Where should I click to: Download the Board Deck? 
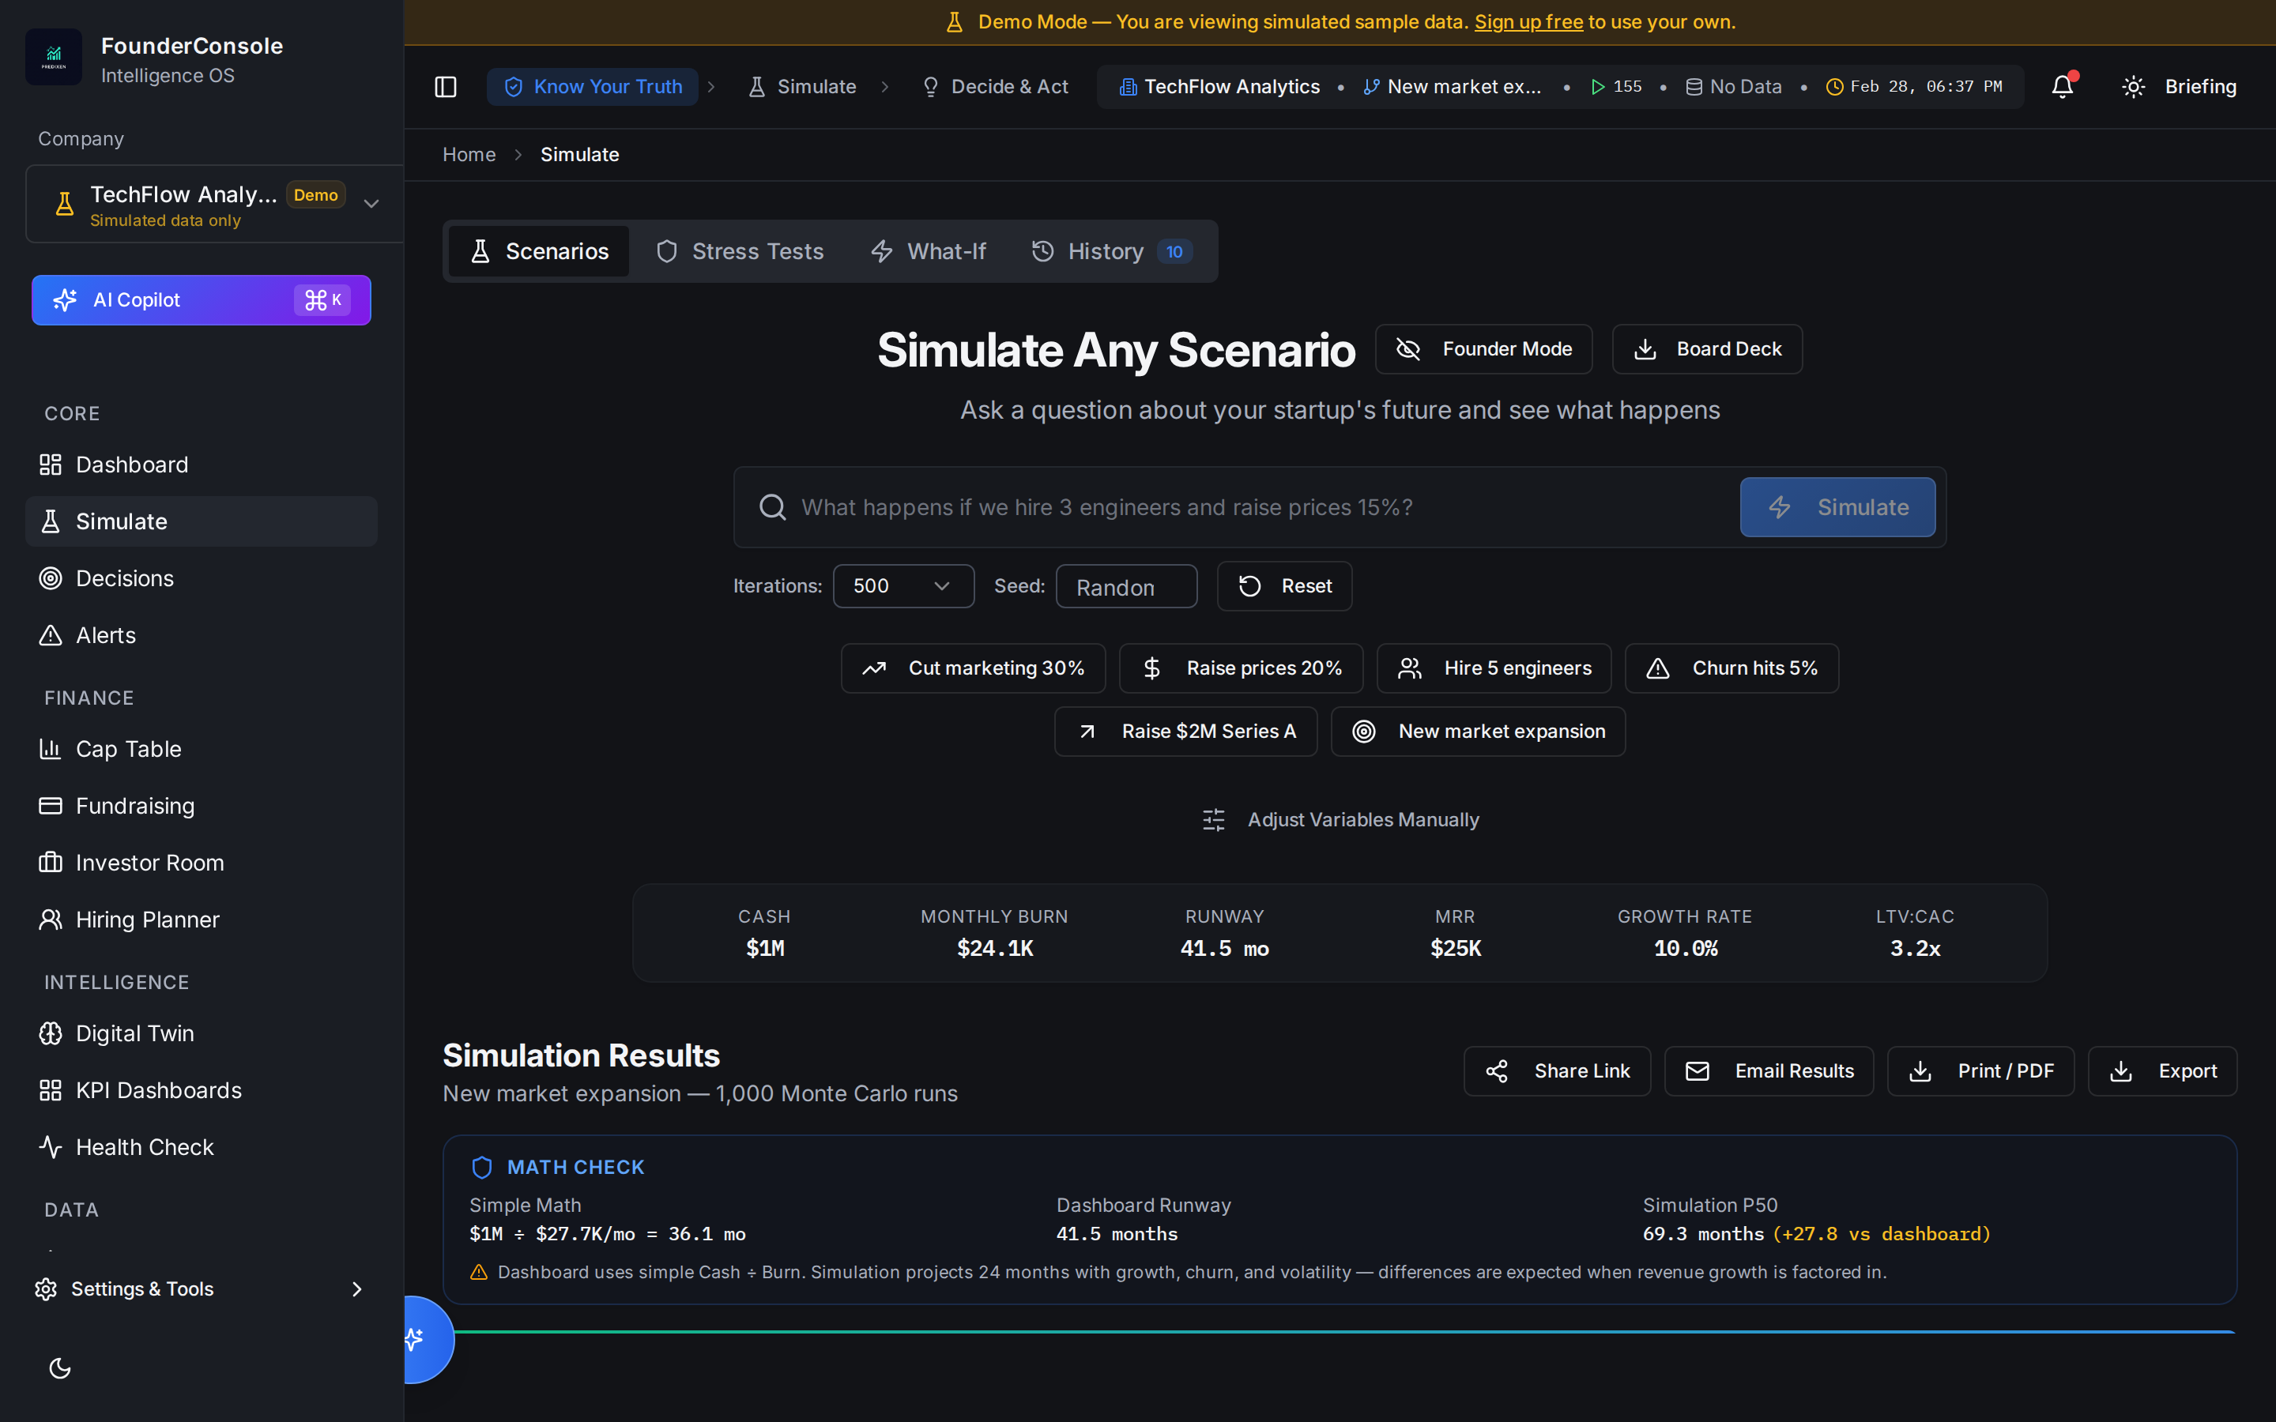pyautogui.click(x=1707, y=349)
